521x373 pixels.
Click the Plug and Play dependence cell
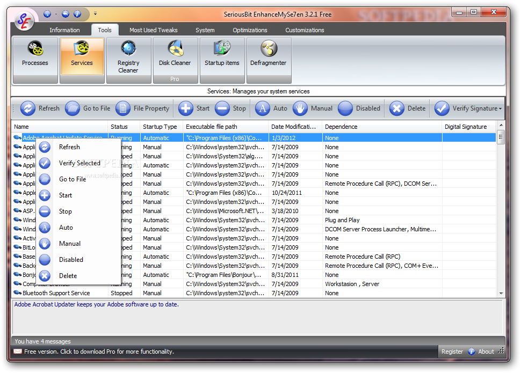382,220
